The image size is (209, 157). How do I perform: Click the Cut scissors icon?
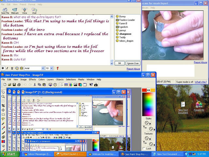(x=35, y=85)
